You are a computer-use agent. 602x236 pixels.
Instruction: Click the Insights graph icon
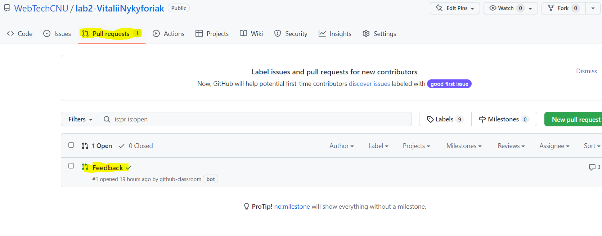[322, 33]
